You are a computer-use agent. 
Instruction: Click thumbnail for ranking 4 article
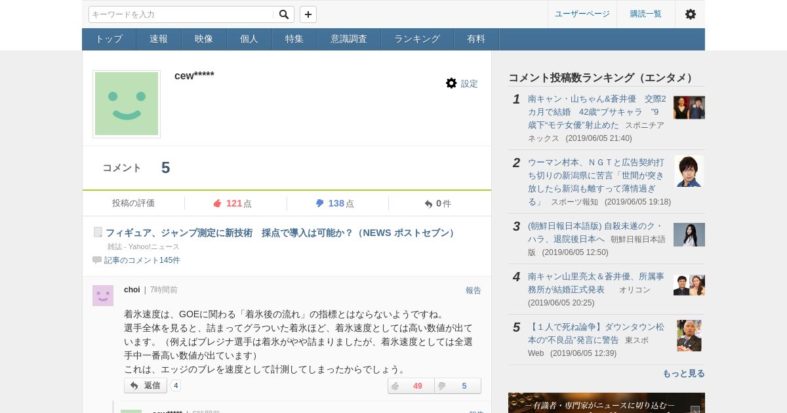[x=689, y=285]
